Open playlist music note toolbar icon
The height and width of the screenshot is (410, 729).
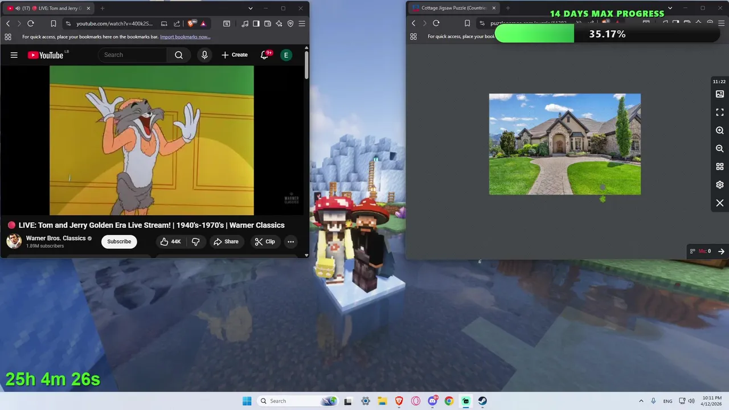click(x=245, y=23)
